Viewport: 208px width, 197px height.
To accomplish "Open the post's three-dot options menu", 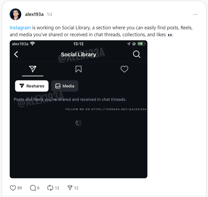I will [x=195, y=15].
